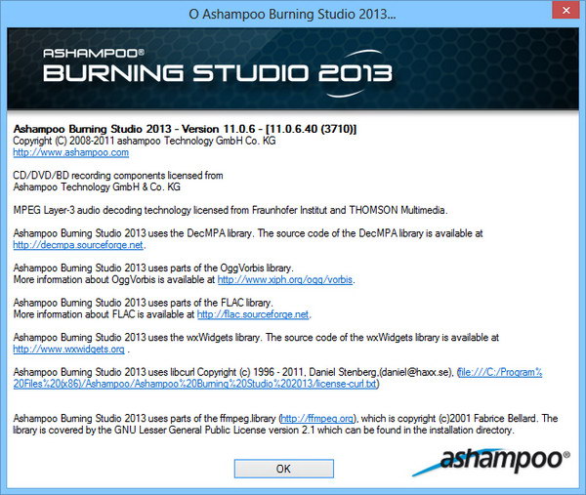
Task: Click the 'uses parts of the OggVorbis library' line
Action: coord(153,268)
